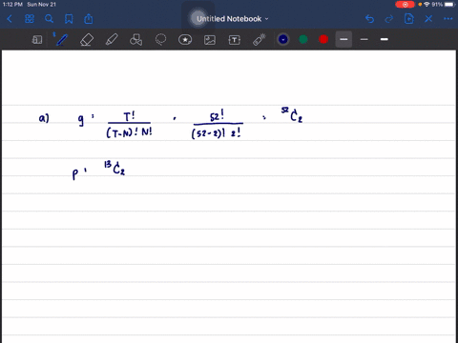458x343 pixels.
Task: Bookmark this page
Action: (x=69, y=19)
